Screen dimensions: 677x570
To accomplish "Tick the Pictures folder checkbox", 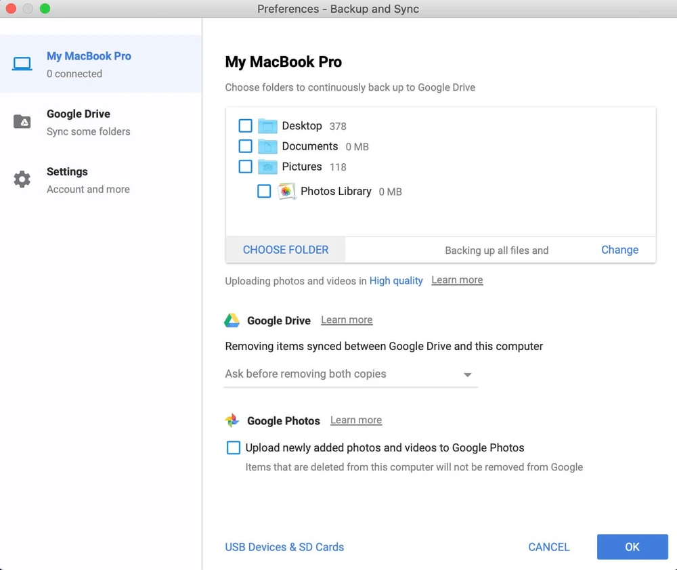I will (x=246, y=167).
